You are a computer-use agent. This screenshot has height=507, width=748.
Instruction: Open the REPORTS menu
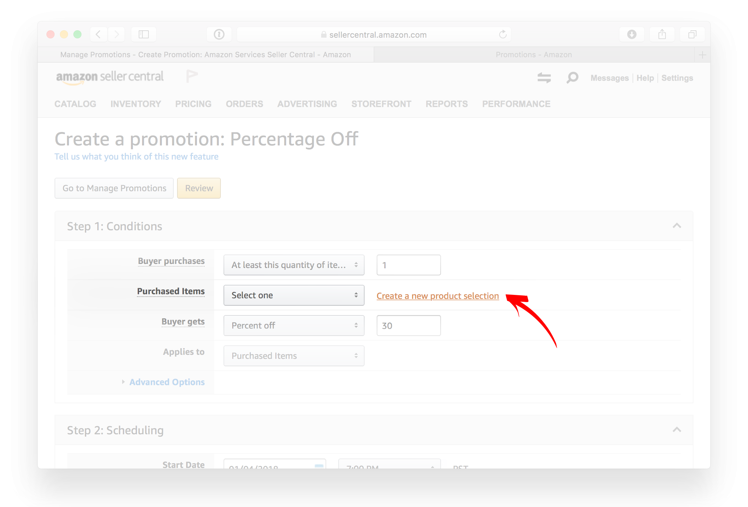click(447, 104)
